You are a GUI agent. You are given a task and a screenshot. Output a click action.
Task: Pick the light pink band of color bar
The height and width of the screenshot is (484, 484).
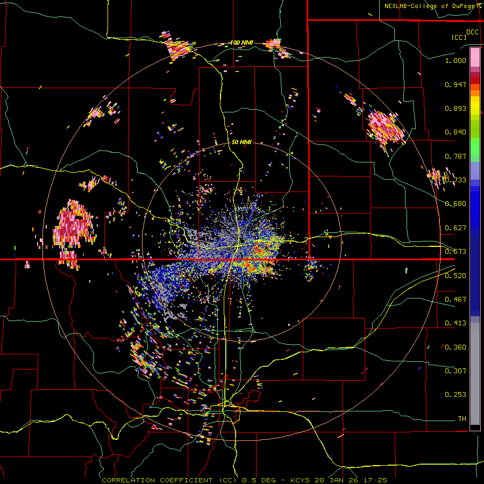pos(475,57)
